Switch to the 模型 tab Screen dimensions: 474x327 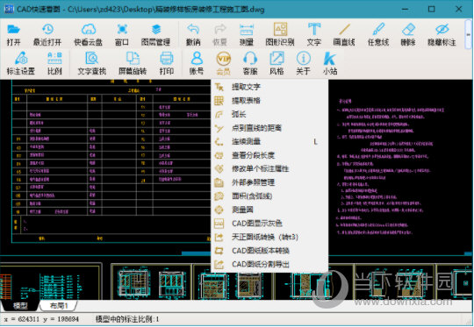[20, 306]
